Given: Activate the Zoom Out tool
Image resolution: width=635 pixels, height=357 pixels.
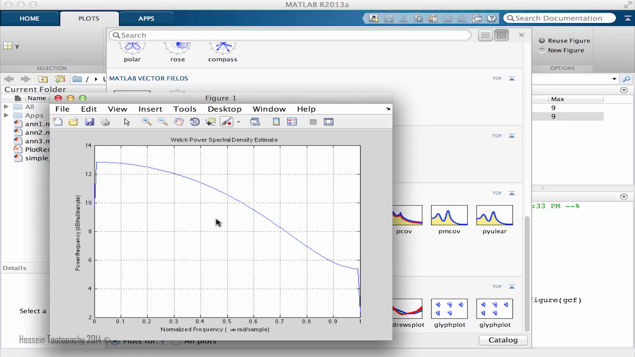Looking at the screenshot, I should [x=163, y=121].
